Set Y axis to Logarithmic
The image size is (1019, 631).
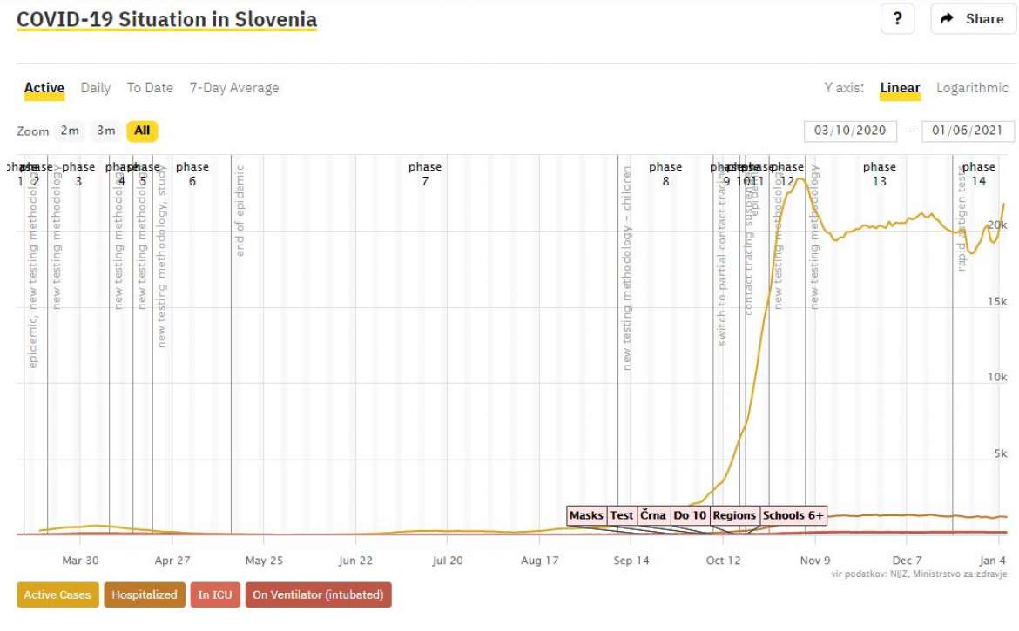tap(972, 88)
